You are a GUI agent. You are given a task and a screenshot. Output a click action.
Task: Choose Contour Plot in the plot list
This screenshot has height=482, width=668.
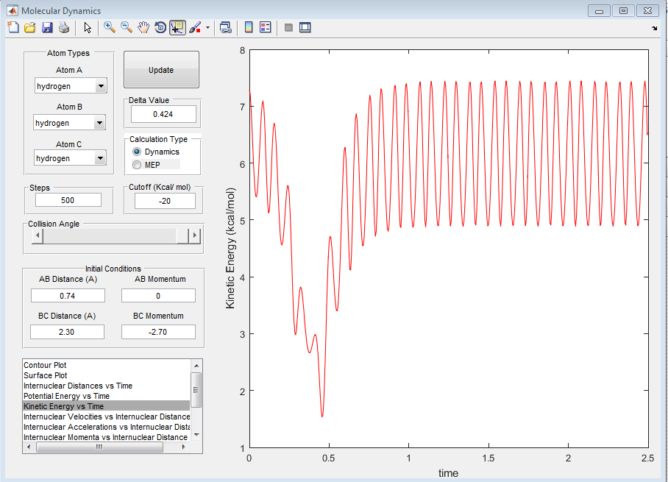(x=46, y=365)
